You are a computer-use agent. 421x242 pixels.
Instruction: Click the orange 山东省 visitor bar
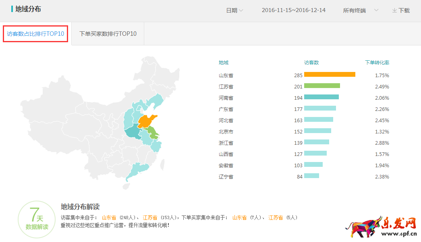point(330,75)
